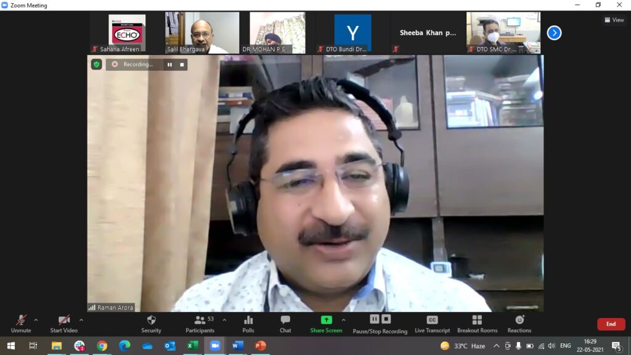The height and width of the screenshot is (355, 631).
Task: Select Salil Bhargava's video thumbnail
Action: click(x=202, y=33)
